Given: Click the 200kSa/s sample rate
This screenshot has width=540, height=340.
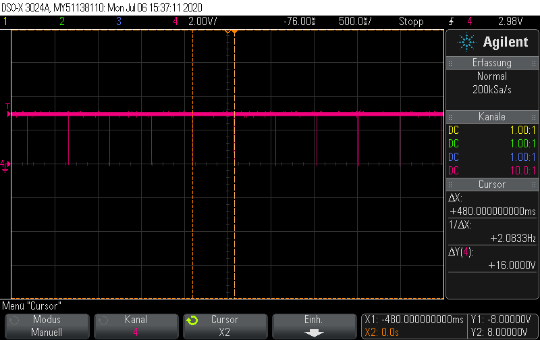Looking at the screenshot, I should pos(492,90).
